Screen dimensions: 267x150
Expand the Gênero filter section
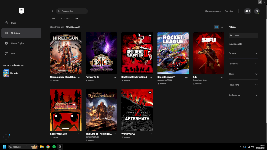point(243,53)
